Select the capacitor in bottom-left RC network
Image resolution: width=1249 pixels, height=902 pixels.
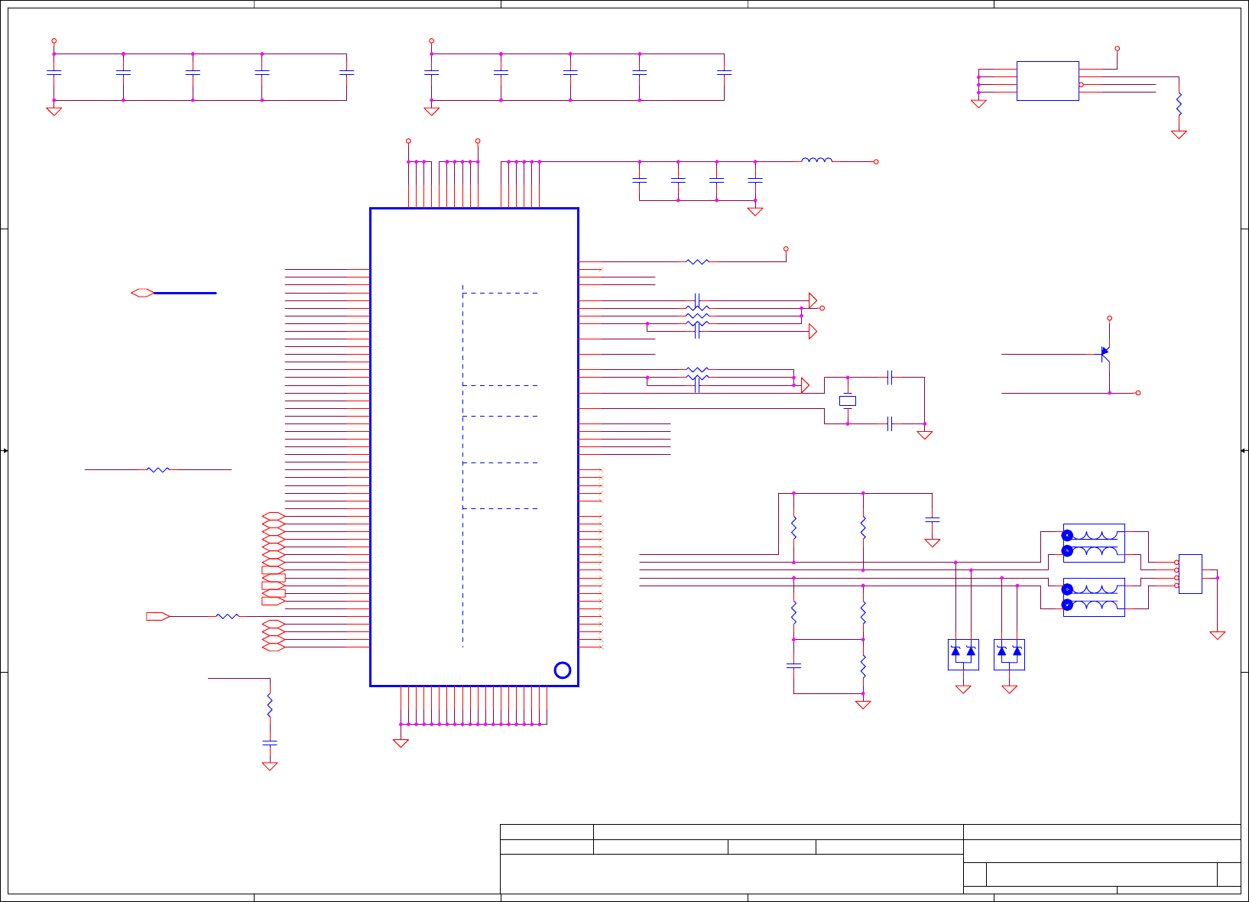270,742
